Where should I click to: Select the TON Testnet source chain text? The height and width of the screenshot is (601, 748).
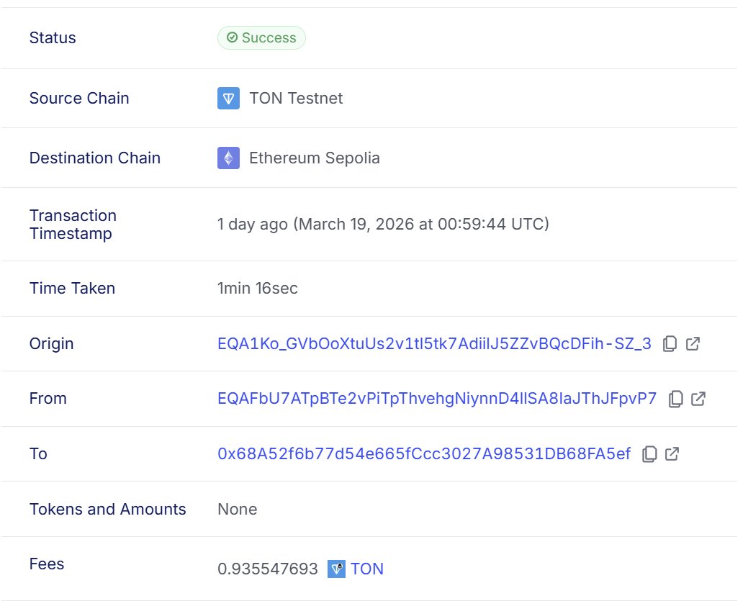[x=296, y=99]
